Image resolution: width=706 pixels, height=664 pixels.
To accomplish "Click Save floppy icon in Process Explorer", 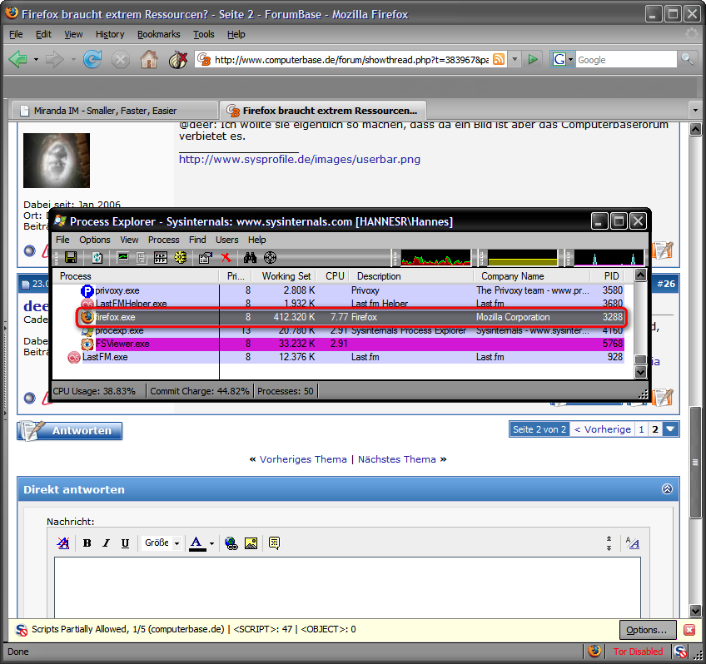I will (x=71, y=257).
